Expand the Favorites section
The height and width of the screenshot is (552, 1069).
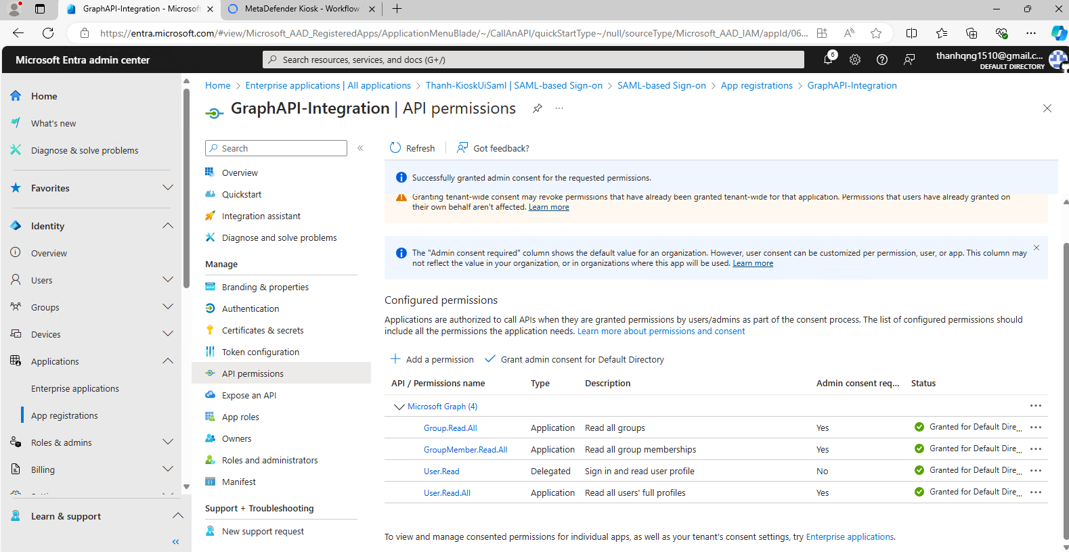tap(168, 187)
